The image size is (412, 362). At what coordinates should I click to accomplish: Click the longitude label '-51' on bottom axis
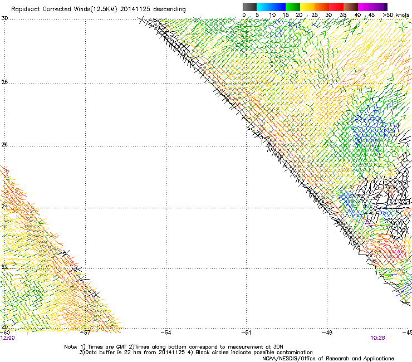(247, 332)
